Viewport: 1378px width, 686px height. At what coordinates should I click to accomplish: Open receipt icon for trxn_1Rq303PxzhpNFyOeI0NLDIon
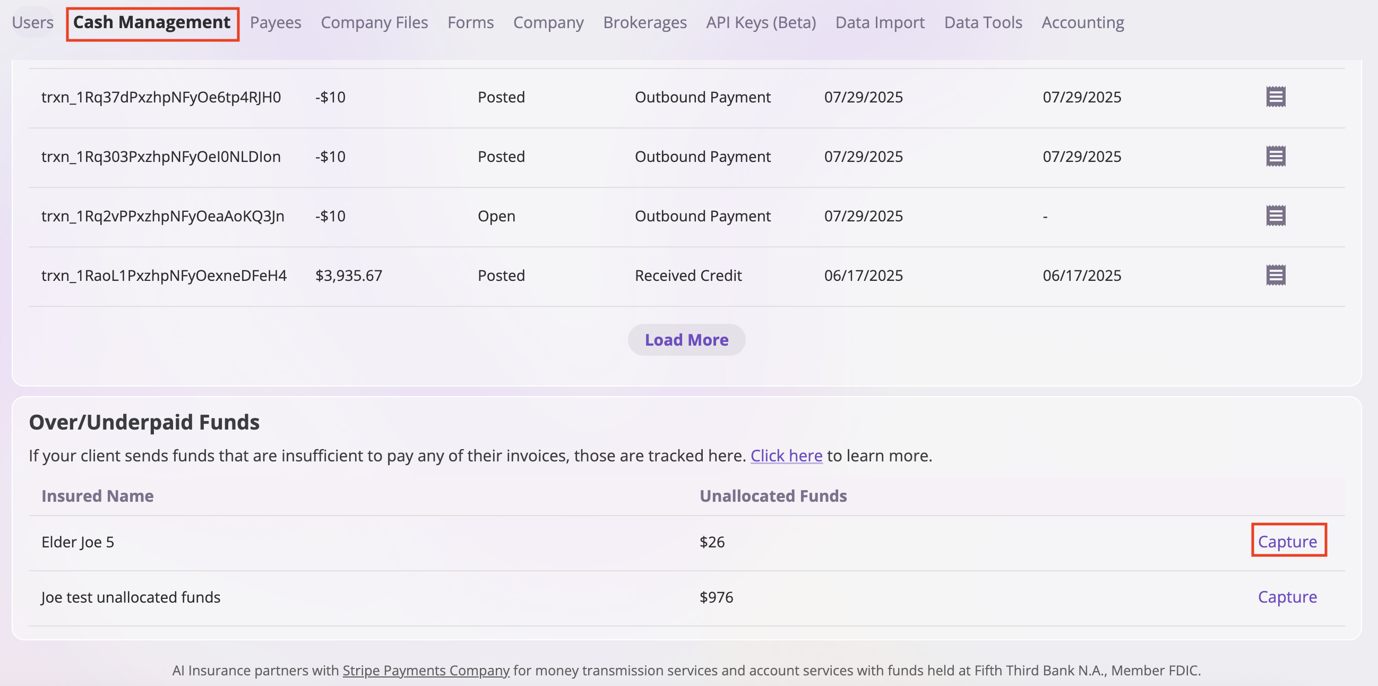(x=1276, y=156)
